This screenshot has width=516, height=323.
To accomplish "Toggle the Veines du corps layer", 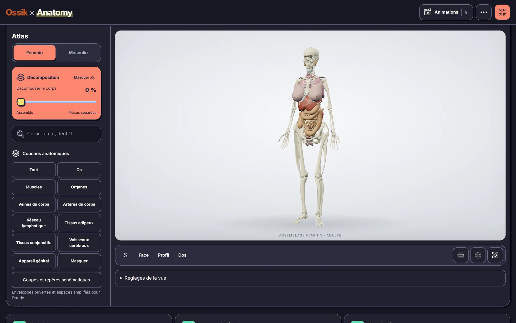I will [34, 204].
